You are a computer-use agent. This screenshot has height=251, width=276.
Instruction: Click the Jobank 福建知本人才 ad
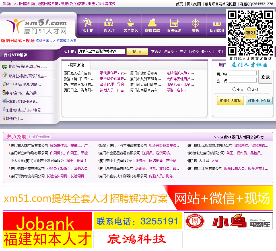tap(48, 230)
